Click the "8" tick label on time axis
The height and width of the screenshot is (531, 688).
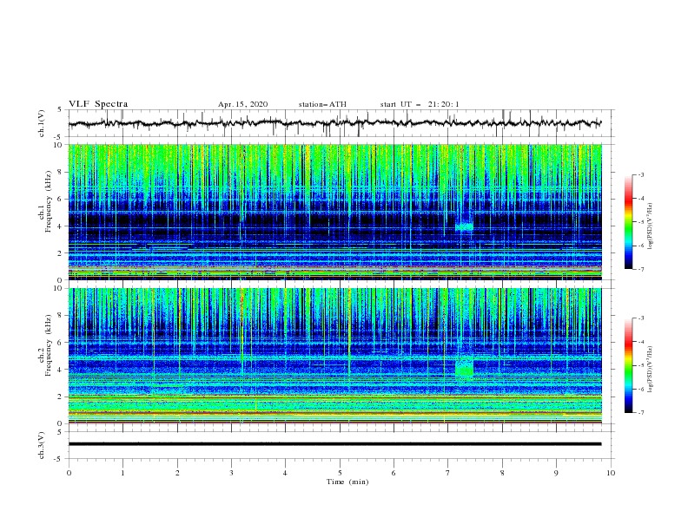(502, 473)
